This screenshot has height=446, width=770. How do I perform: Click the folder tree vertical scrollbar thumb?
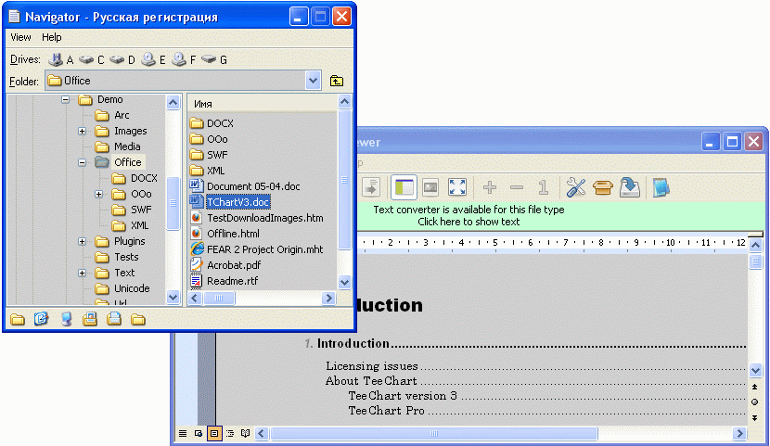[173, 203]
